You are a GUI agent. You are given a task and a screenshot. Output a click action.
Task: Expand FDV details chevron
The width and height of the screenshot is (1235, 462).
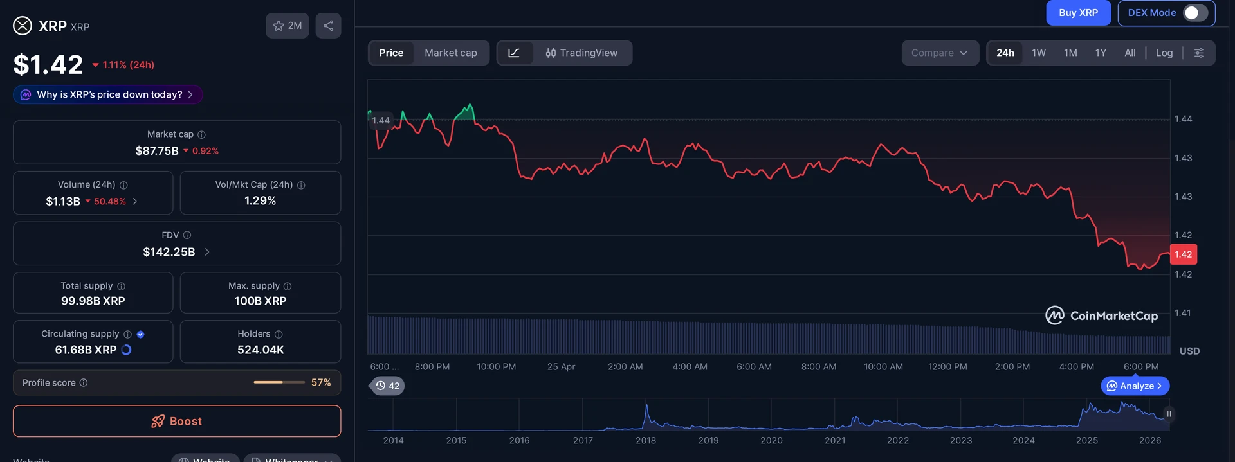(x=207, y=252)
